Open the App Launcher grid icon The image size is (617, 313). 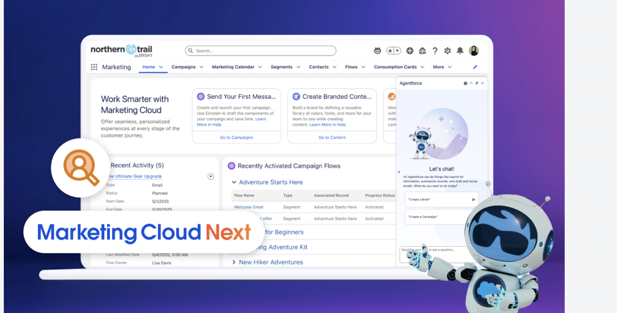(x=94, y=67)
